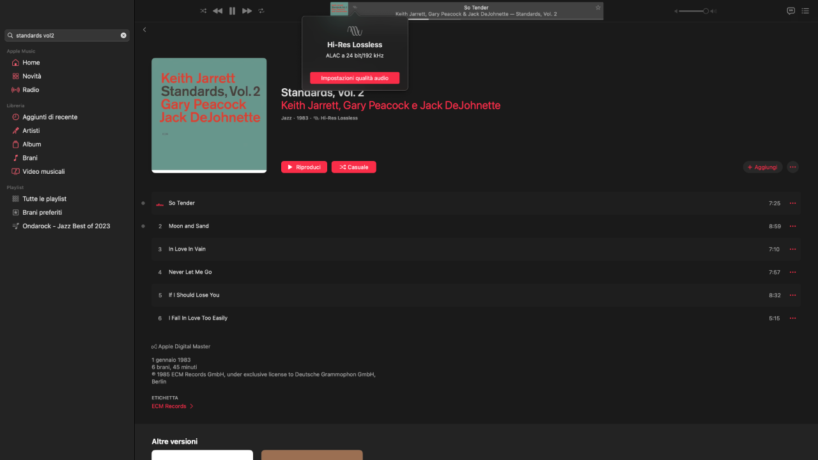The height and width of the screenshot is (460, 818).
Task: Open the brown album under Altre versioni
Action: [312, 455]
